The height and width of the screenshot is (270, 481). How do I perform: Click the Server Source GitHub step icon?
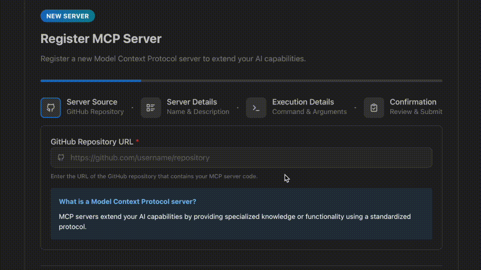pyautogui.click(x=51, y=107)
